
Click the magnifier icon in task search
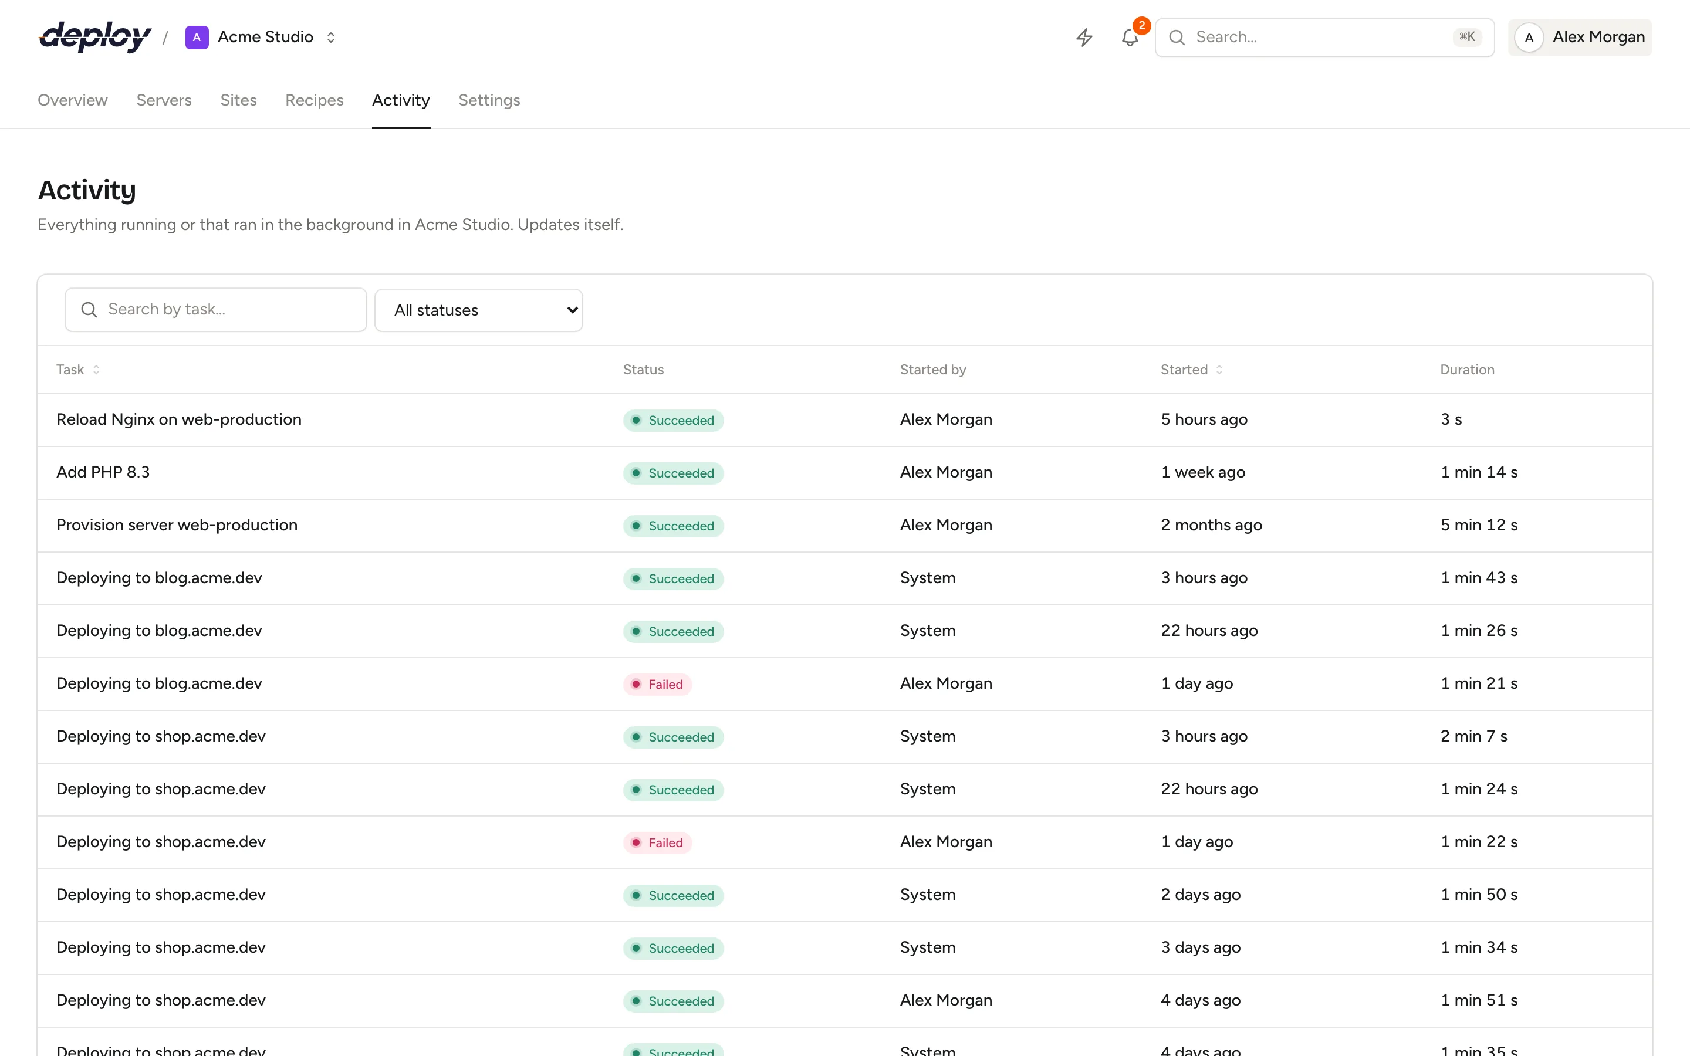coord(89,309)
